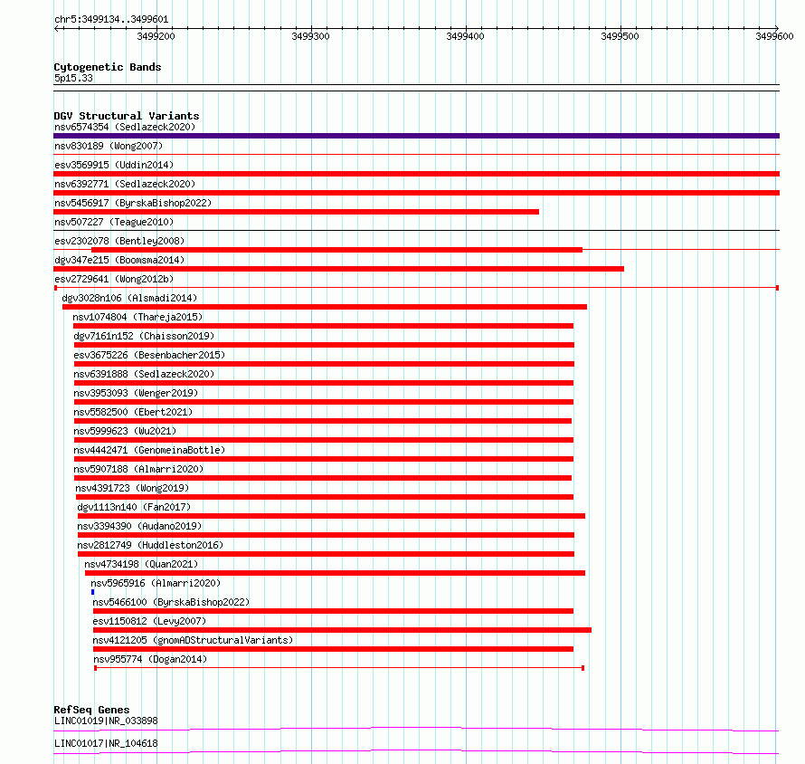805x764 pixels.
Task: Click nsv955774 (Dogan2014) label
Action: [x=150, y=659]
